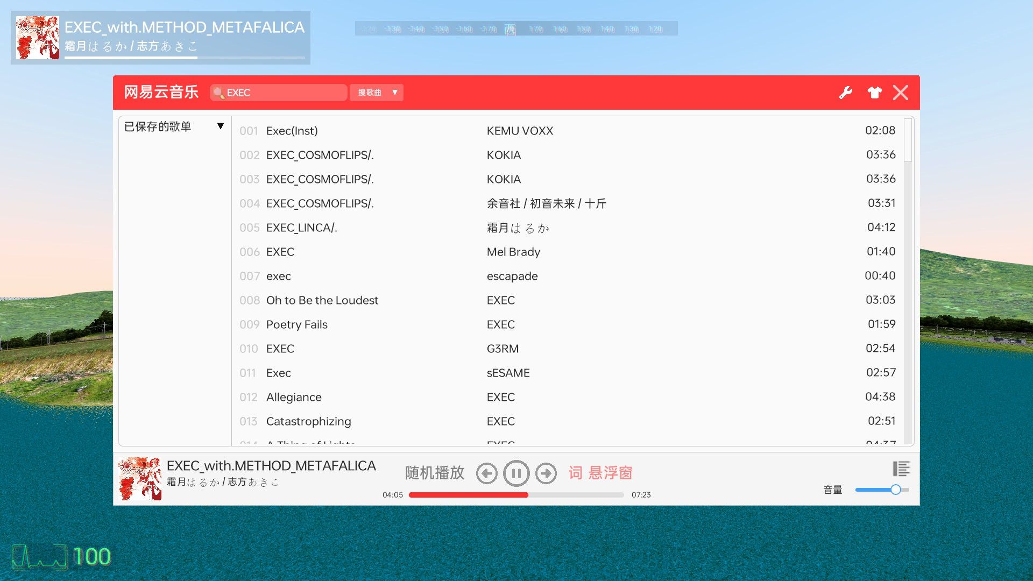Viewport: 1033px width, 581px height.
Task: Select song Oh to Be the Loudest
Action: (x=568, y=300)
